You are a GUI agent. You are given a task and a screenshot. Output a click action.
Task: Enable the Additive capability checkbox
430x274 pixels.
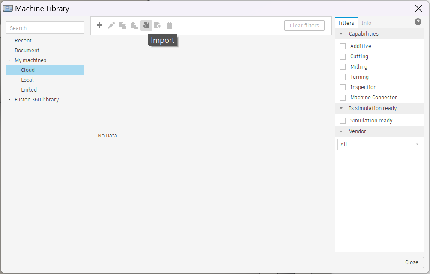click(x=343, y=46)
